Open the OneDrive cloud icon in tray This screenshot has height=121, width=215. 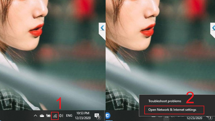[42, 116]
